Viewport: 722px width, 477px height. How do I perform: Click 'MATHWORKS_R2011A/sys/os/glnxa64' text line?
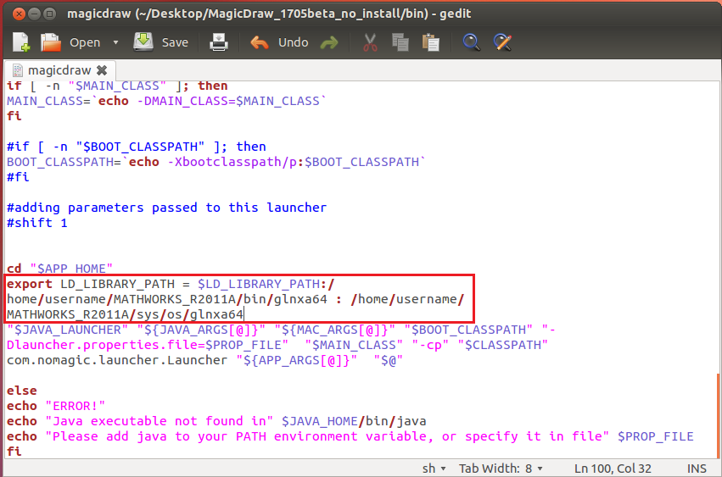(x=125, y=314)
